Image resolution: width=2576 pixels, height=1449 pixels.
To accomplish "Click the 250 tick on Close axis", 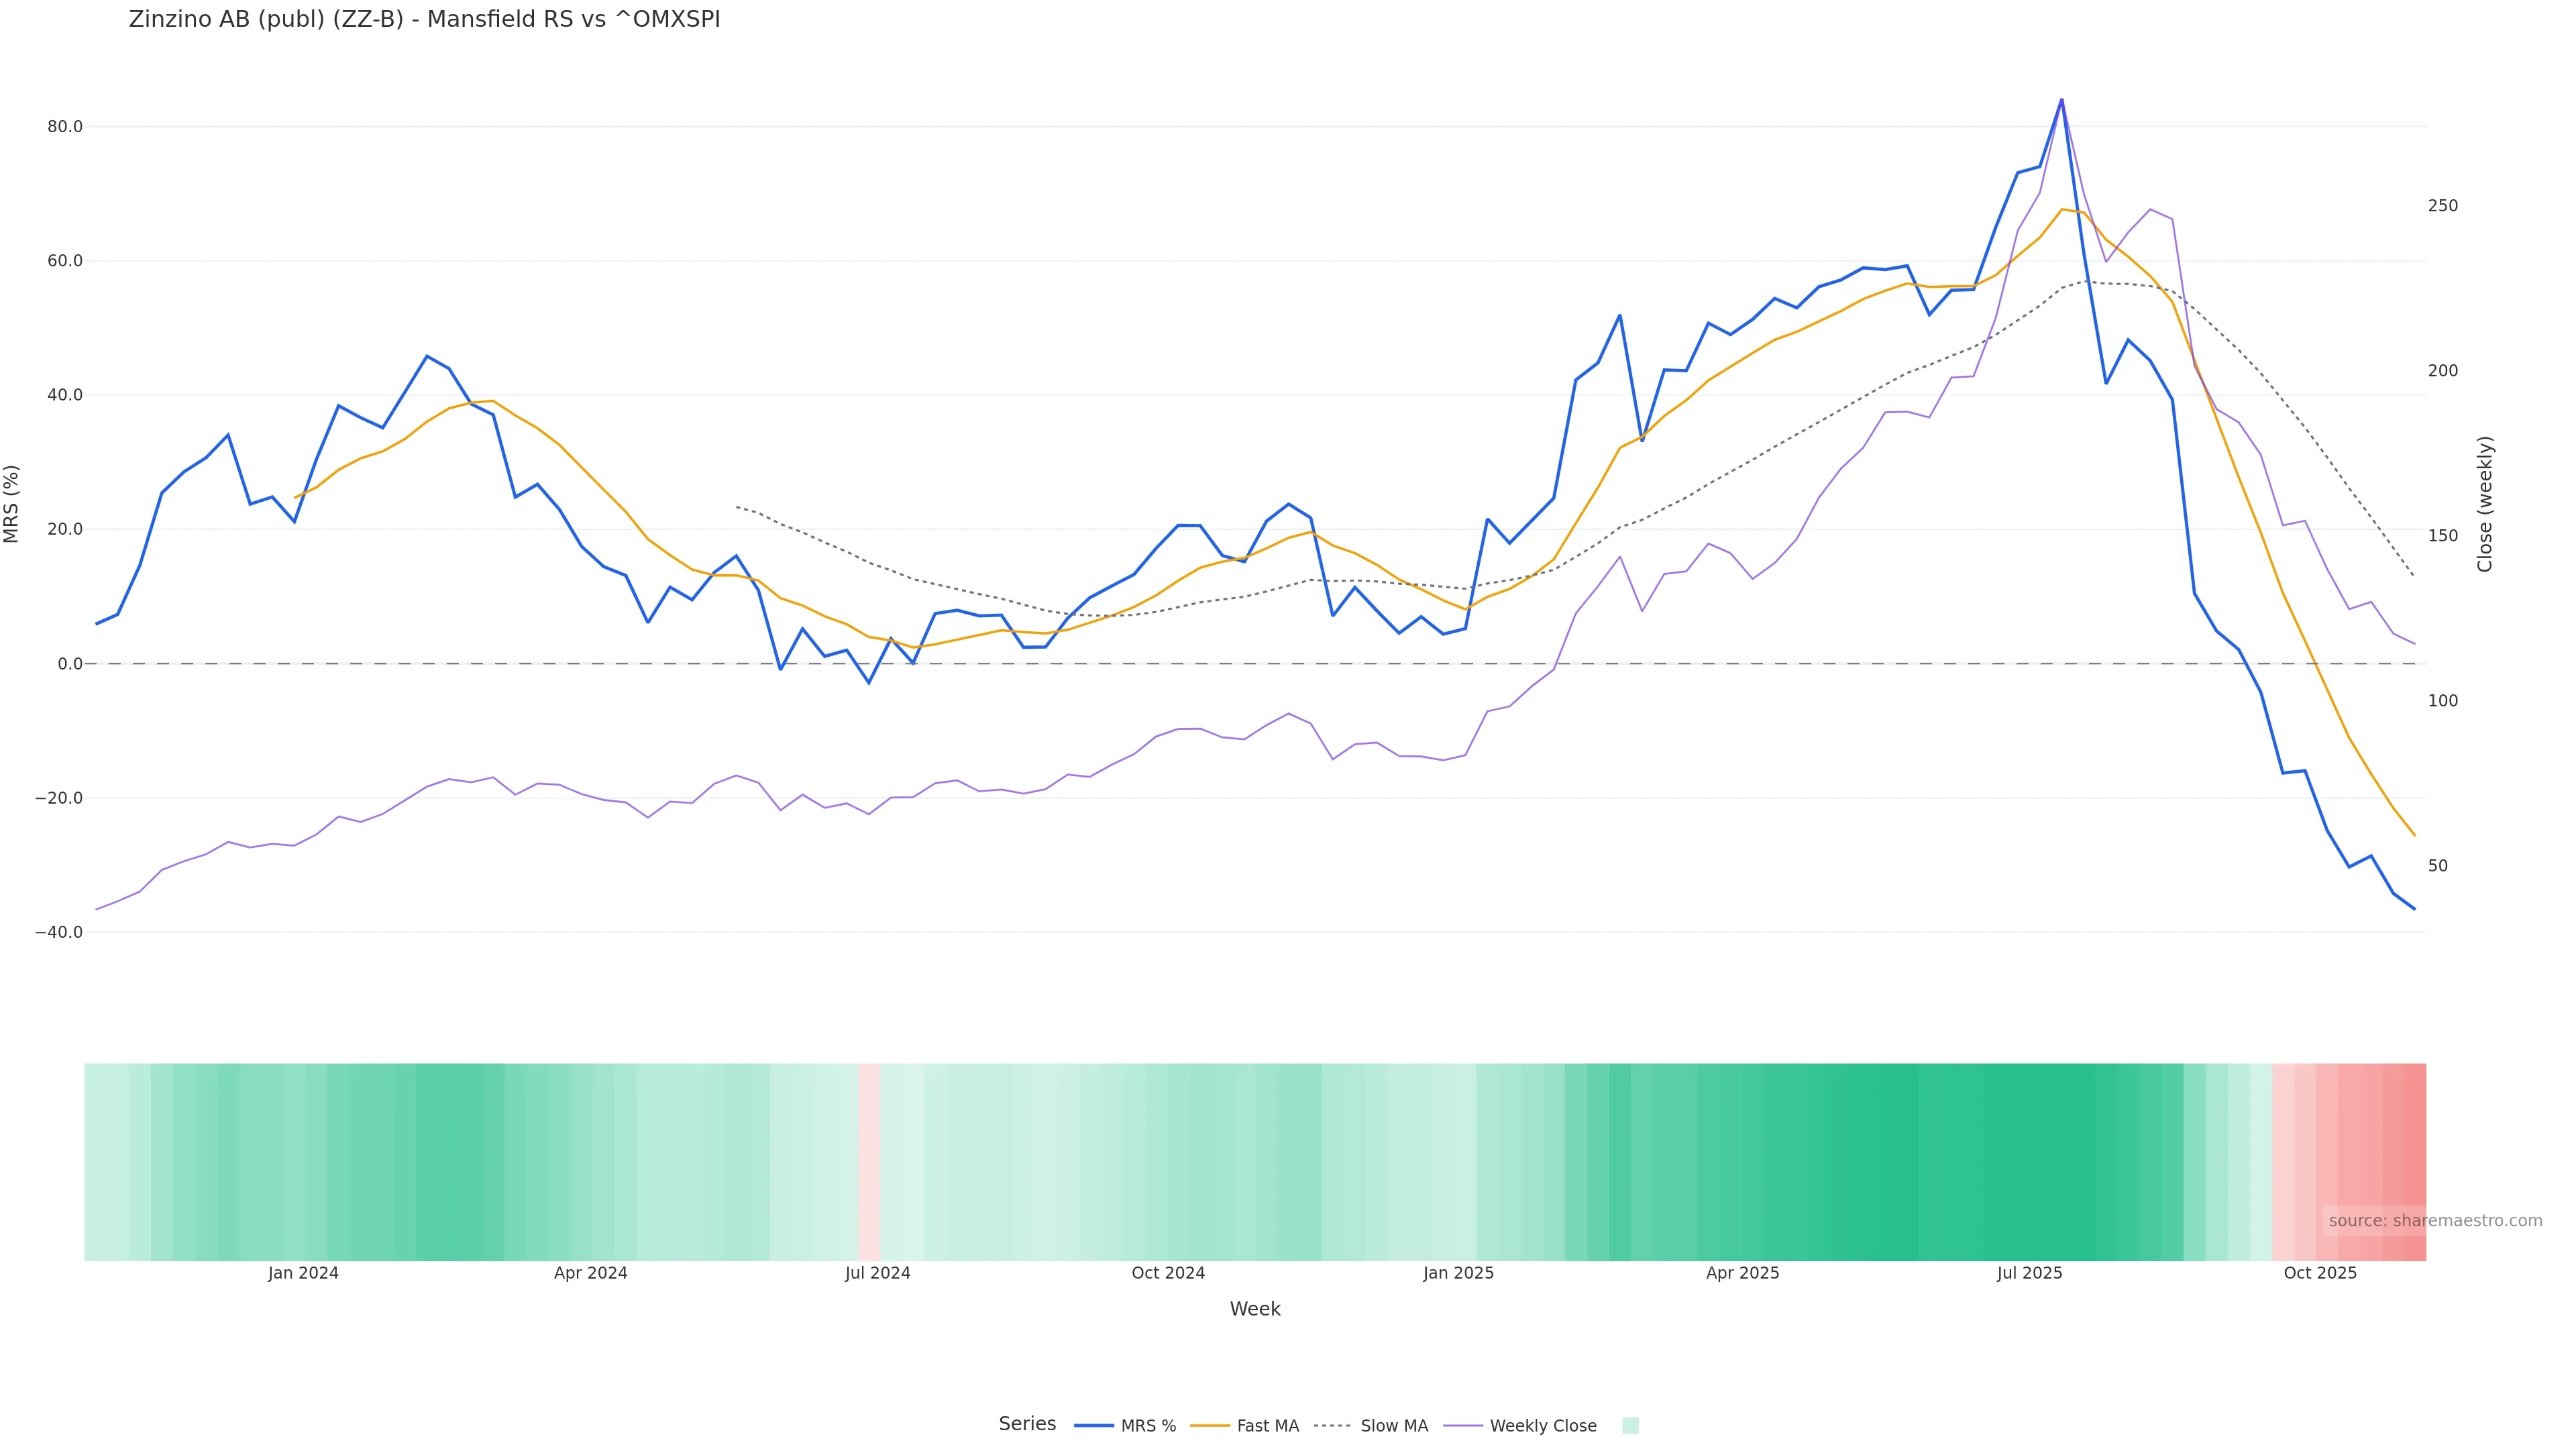I will tap(2442, 206).
